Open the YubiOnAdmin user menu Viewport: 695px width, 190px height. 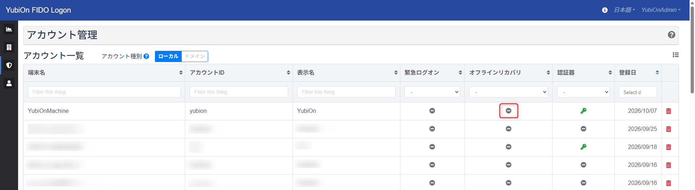point(661,10)
